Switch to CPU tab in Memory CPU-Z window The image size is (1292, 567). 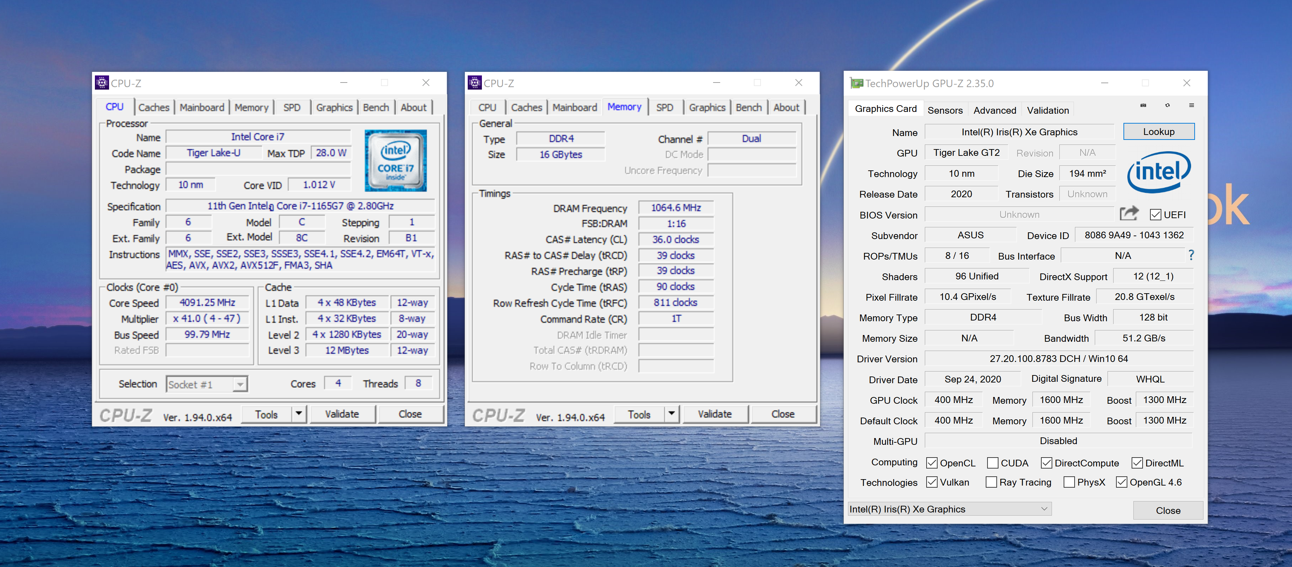pos(487,107)
